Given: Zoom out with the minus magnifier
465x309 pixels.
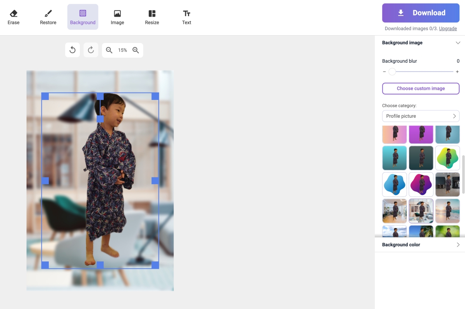Looking at the screenshot, I should pos(109,50).
